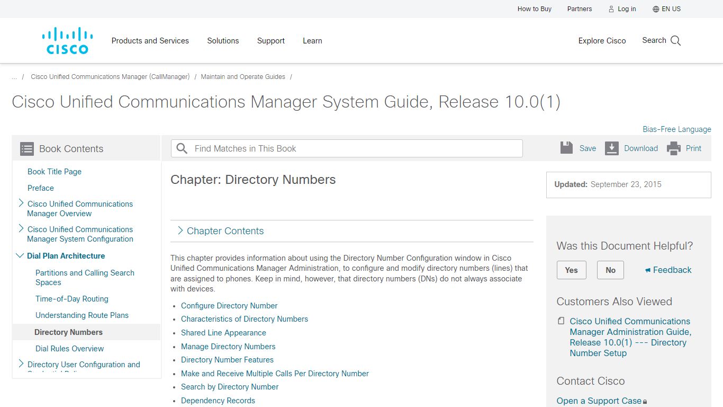723x407 pixels.
Task: Click the lock icon beside Open a Support Case
Action: pyautogui.click(x=645, y=402)
